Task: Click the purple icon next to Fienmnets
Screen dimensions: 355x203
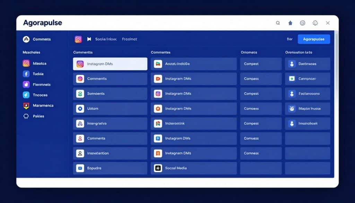Action: (x=26, y=85)
